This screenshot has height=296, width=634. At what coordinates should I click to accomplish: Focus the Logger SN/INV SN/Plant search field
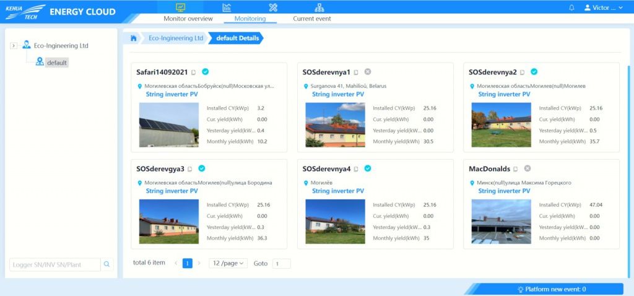pos(54,264)
